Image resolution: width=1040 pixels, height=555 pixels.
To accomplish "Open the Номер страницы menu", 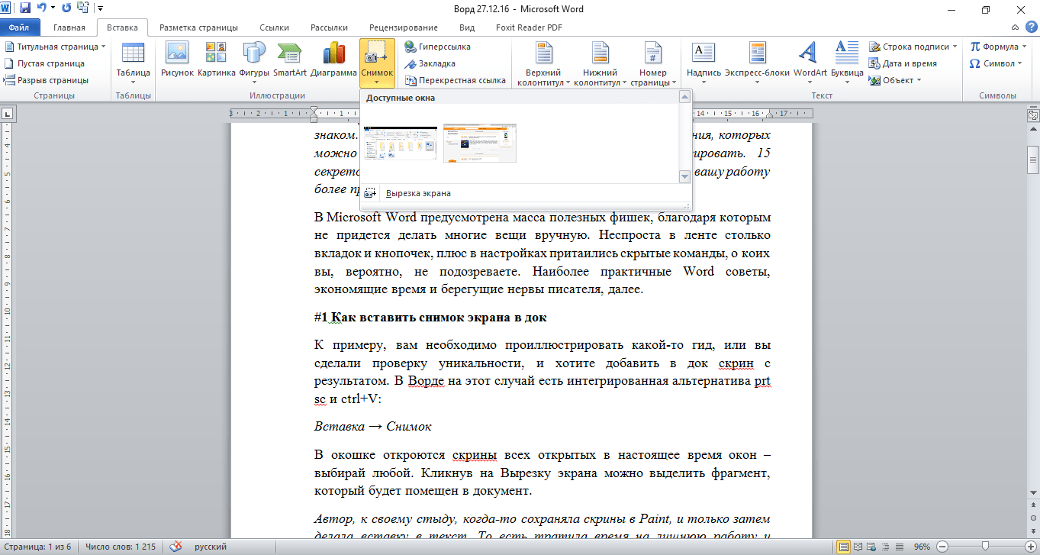I will click(x=653, y=63).
